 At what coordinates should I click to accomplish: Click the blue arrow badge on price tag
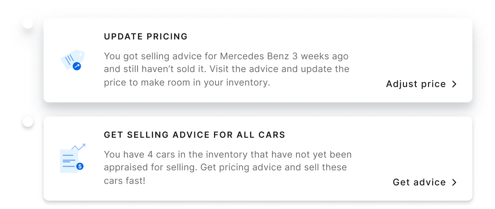(x=77, y=67)
